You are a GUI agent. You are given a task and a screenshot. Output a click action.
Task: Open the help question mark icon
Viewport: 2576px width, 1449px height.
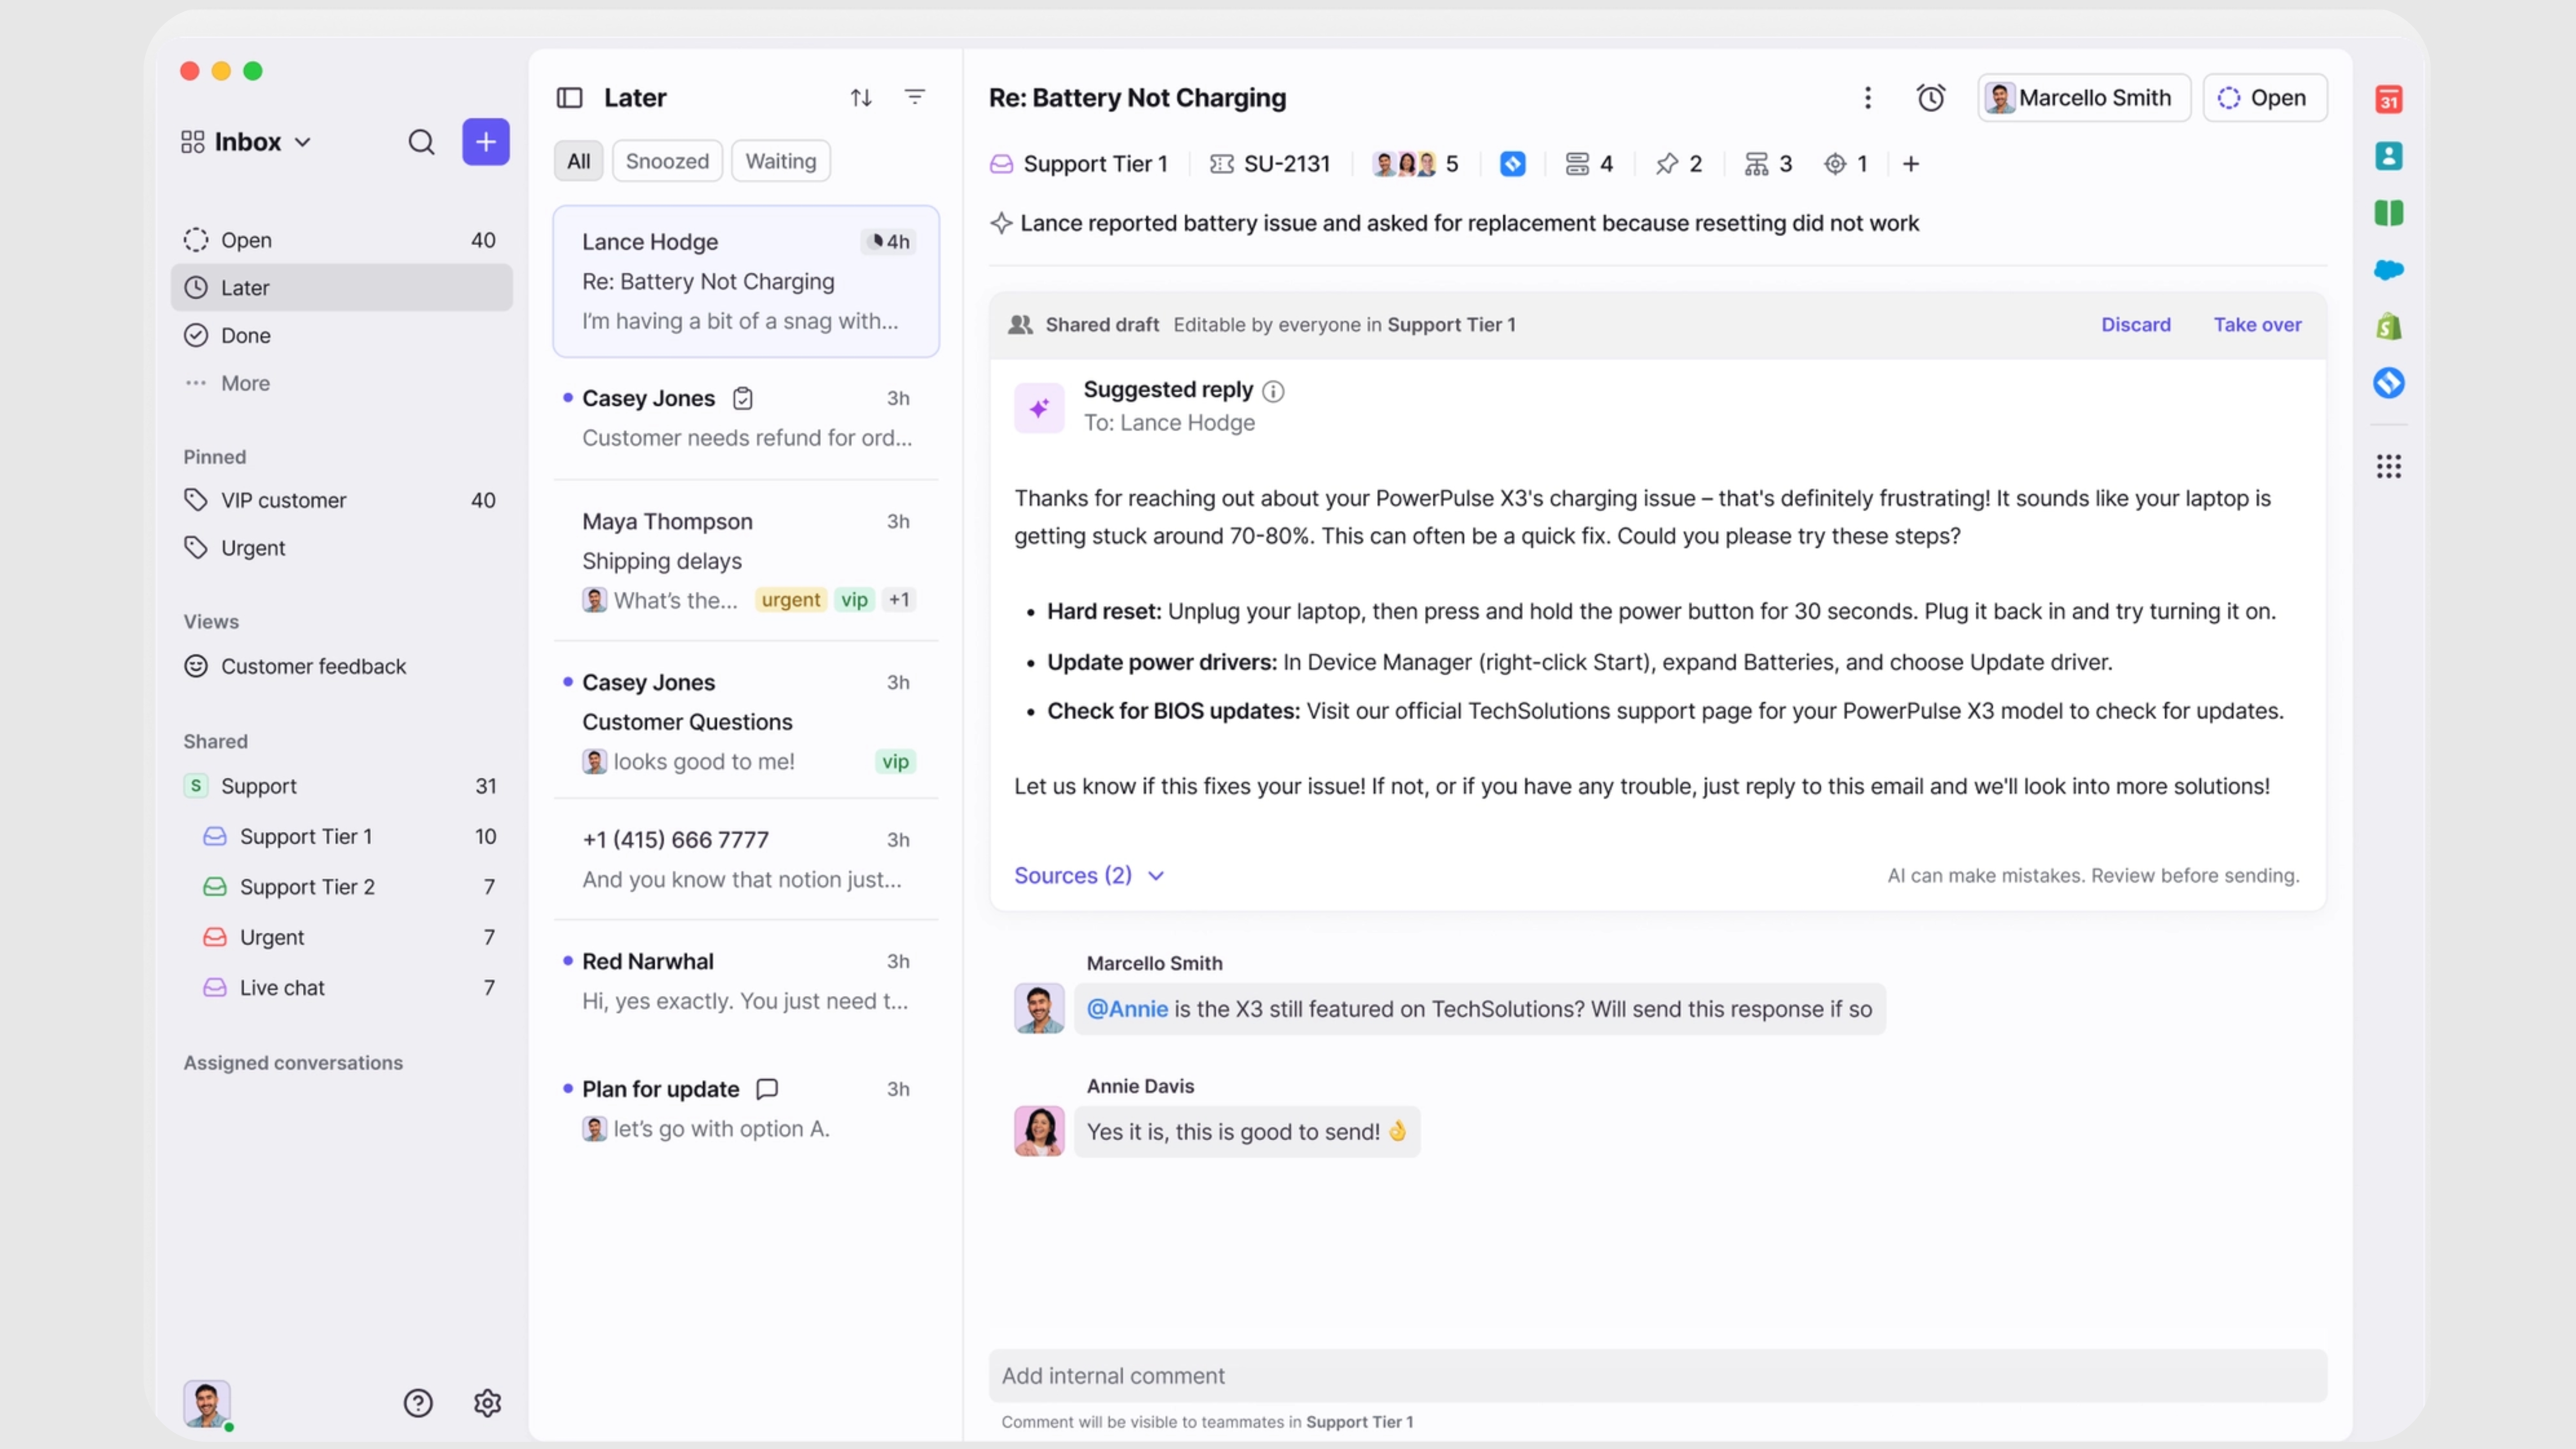point(418,1403)
